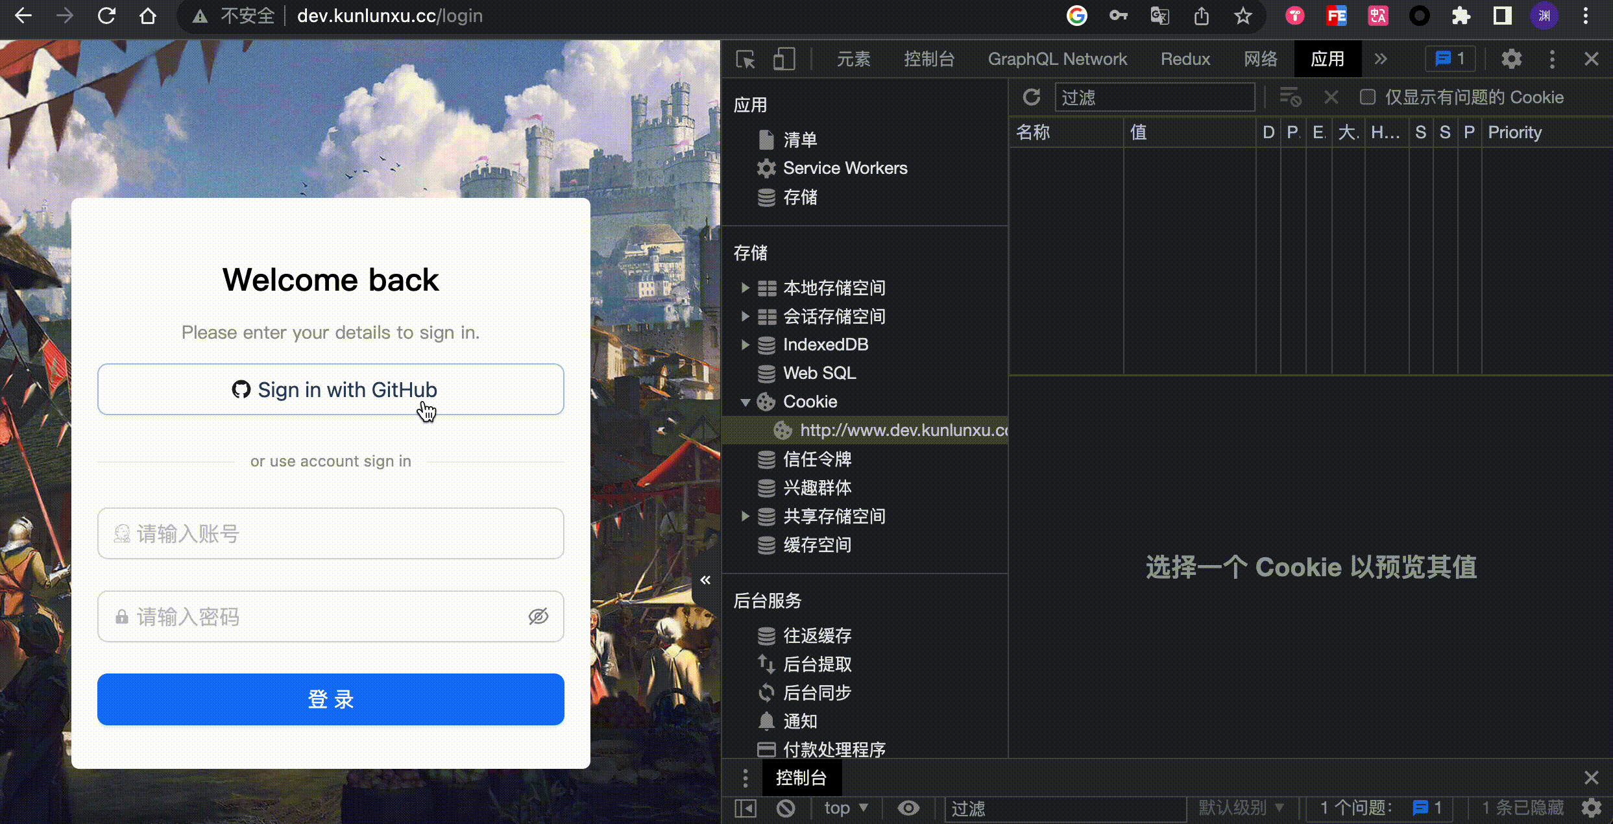Image resolution: width=1613 pixels, height=824 pixels.
Task: Show the console sidebar icon
Action: (746, 808)
